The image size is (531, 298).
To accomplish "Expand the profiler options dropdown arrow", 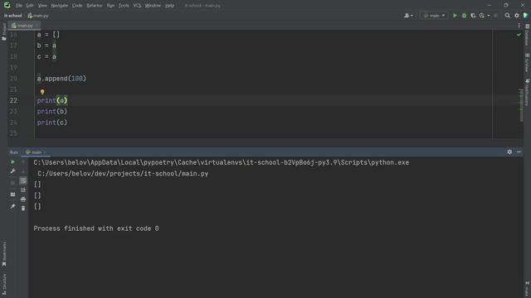I will tap(489, 16).
